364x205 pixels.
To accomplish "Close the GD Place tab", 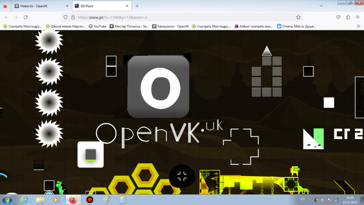I will pos(127,6).
